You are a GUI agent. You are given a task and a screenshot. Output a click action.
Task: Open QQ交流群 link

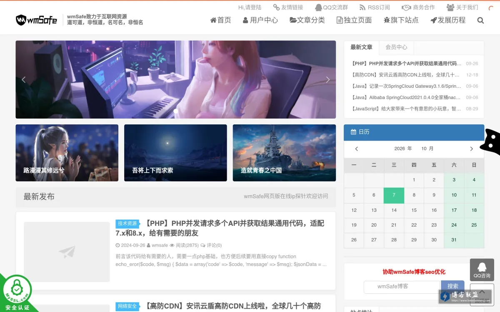point(331,7)
